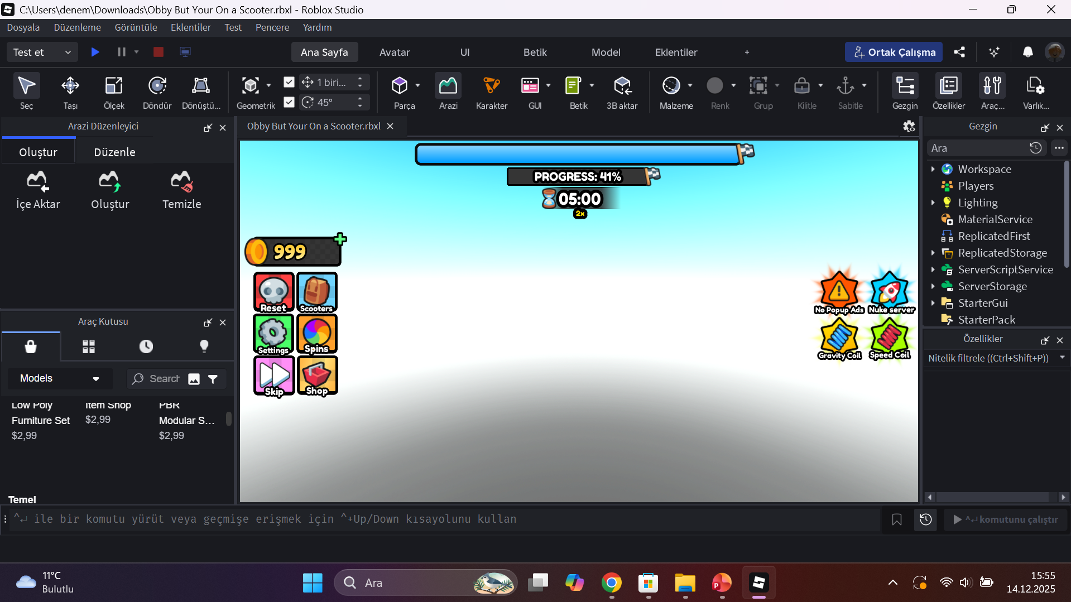The image size is (1071, 602).
Task: Click the share icon beside Ortak Çalışma
Action: pos(959,52)
